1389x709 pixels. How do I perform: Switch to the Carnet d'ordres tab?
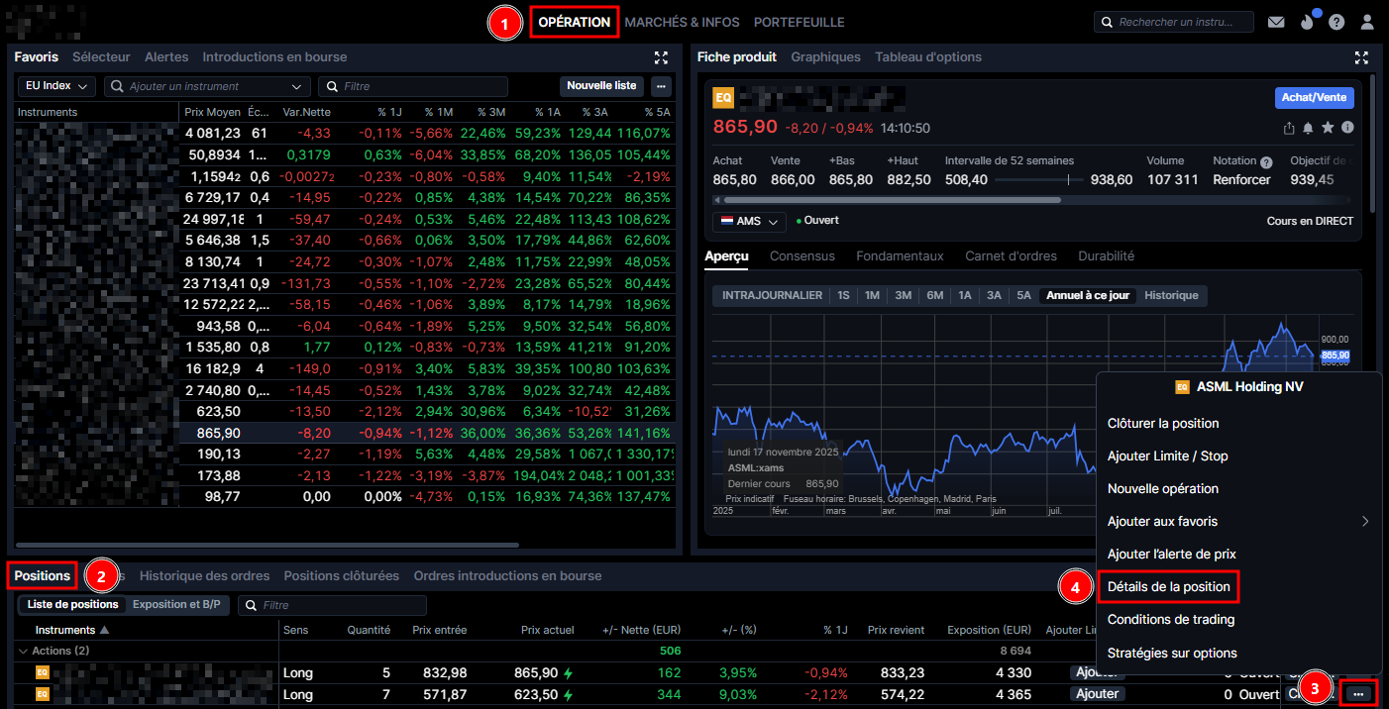click(1011, 255)
